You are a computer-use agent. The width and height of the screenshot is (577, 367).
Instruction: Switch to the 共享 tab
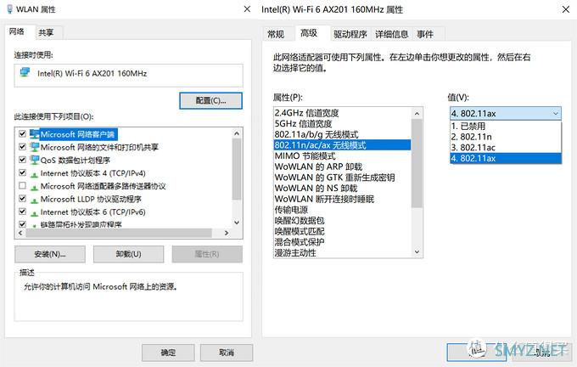(47, 32)
